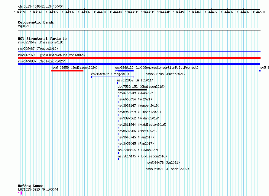Open the LOC102546229|NR_105044 gene label
269x196 pixels.
tap(38, 189)
